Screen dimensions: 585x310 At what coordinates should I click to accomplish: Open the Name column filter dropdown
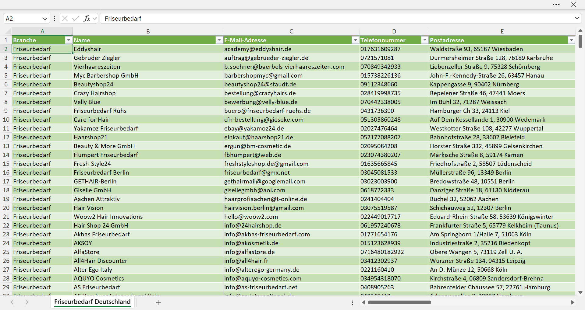pyautogui.click(x=219, y=40)
